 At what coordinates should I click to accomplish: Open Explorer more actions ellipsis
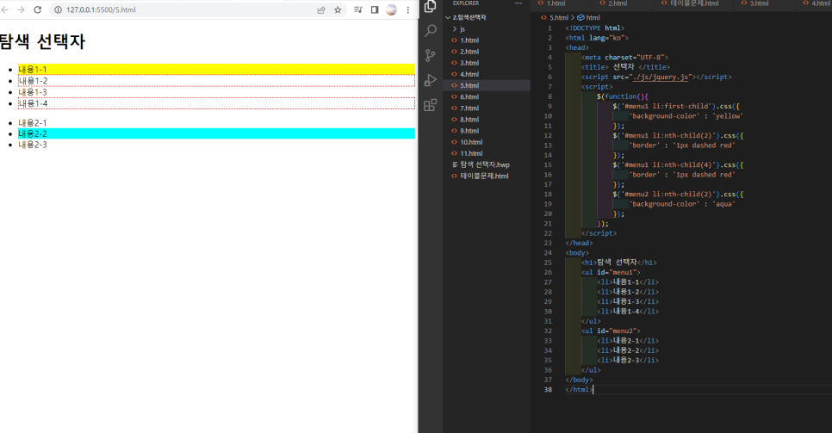click(518, 3)
